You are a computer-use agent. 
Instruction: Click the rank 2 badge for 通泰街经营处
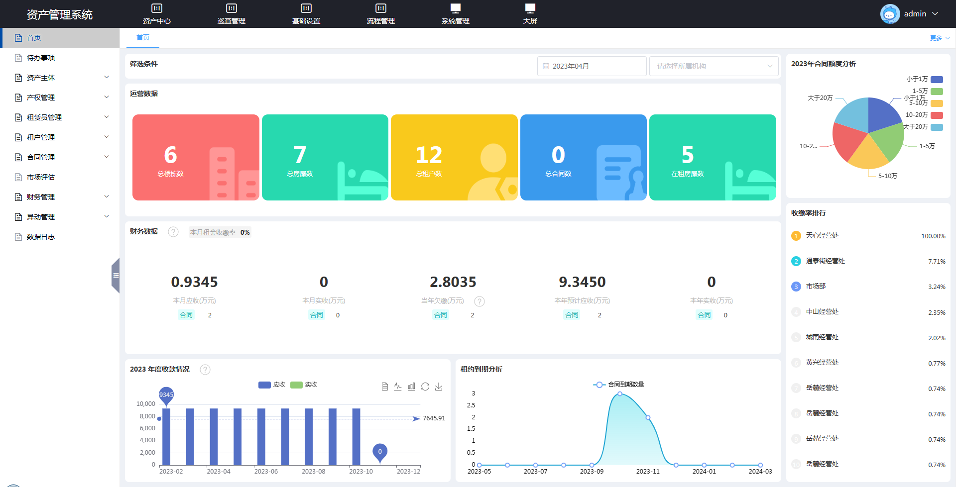click(x=796, y=261)
